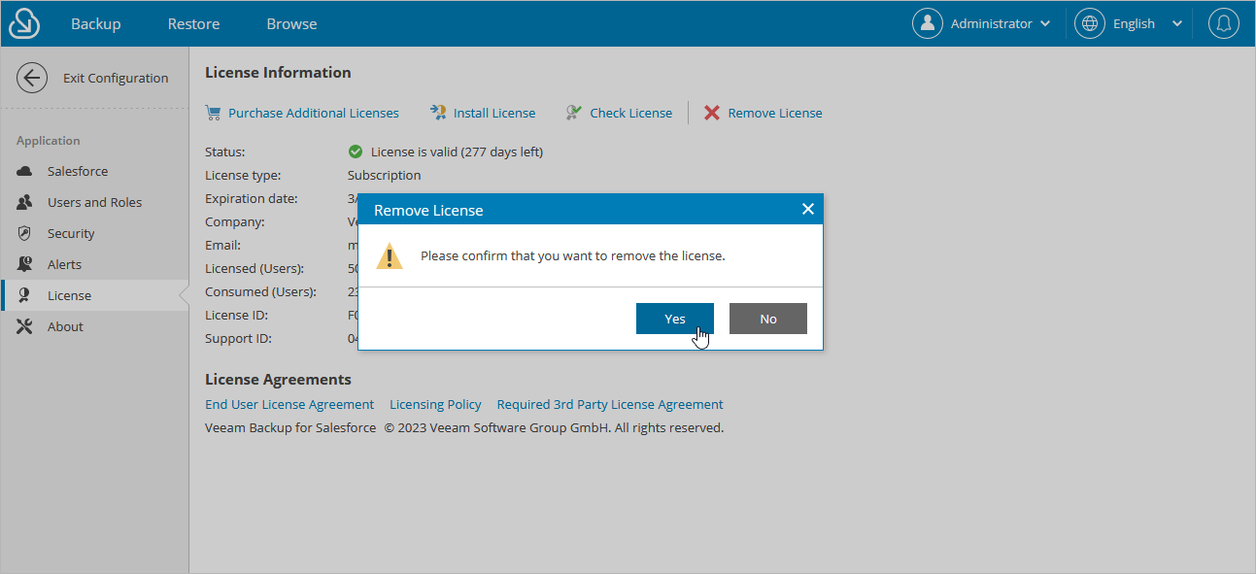Expand the English language dropdown arrow

click(1177, 23)
